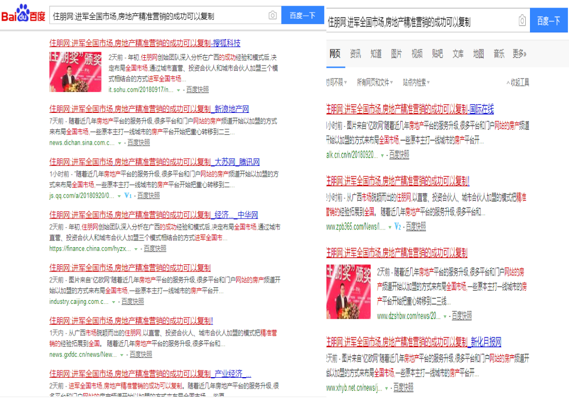Click the it.sohu.com/20180917/n... URL text
This screenshot has height=398, width=569.
[x=141, y=89]
